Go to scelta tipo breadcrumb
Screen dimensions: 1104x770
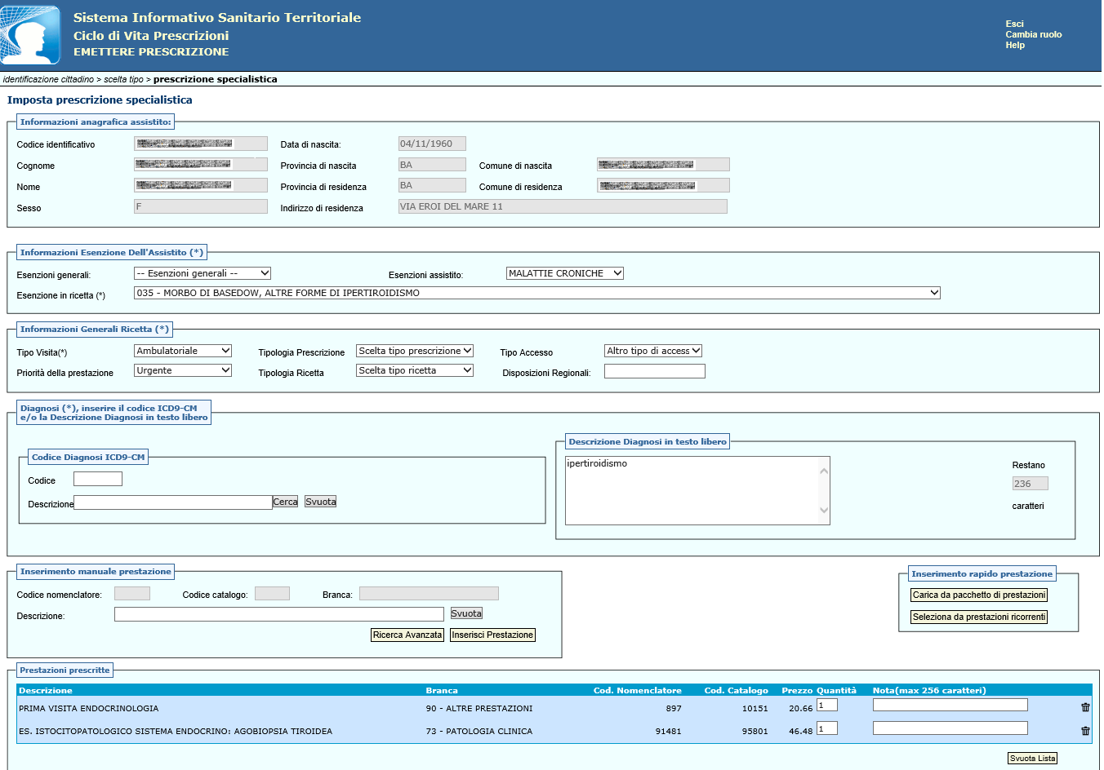click(123, 79)
